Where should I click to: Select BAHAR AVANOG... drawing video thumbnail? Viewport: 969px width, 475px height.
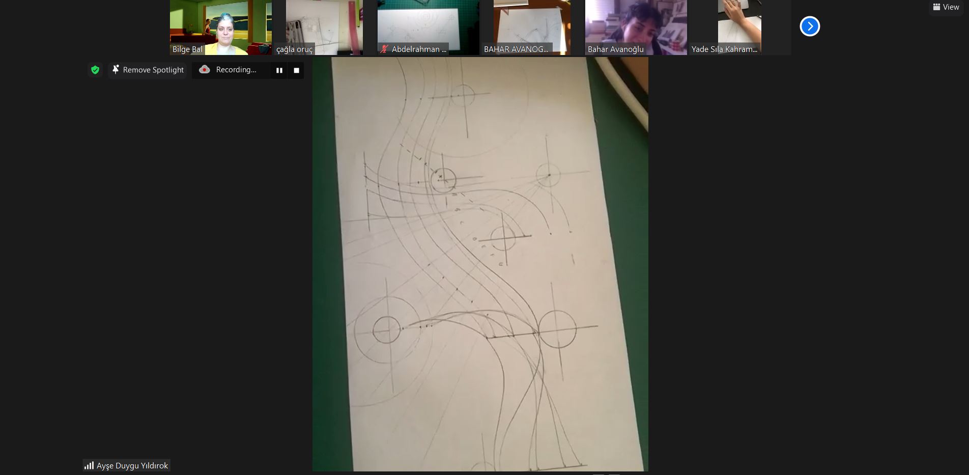[532, 27]
